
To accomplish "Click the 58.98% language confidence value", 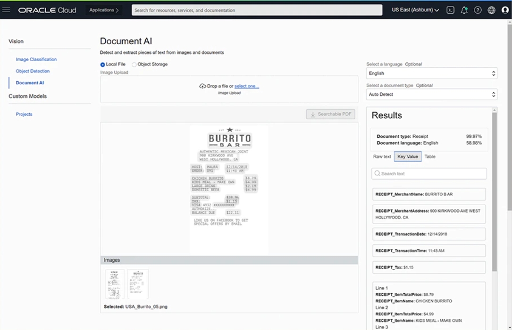I will click(x=474, y=143).
